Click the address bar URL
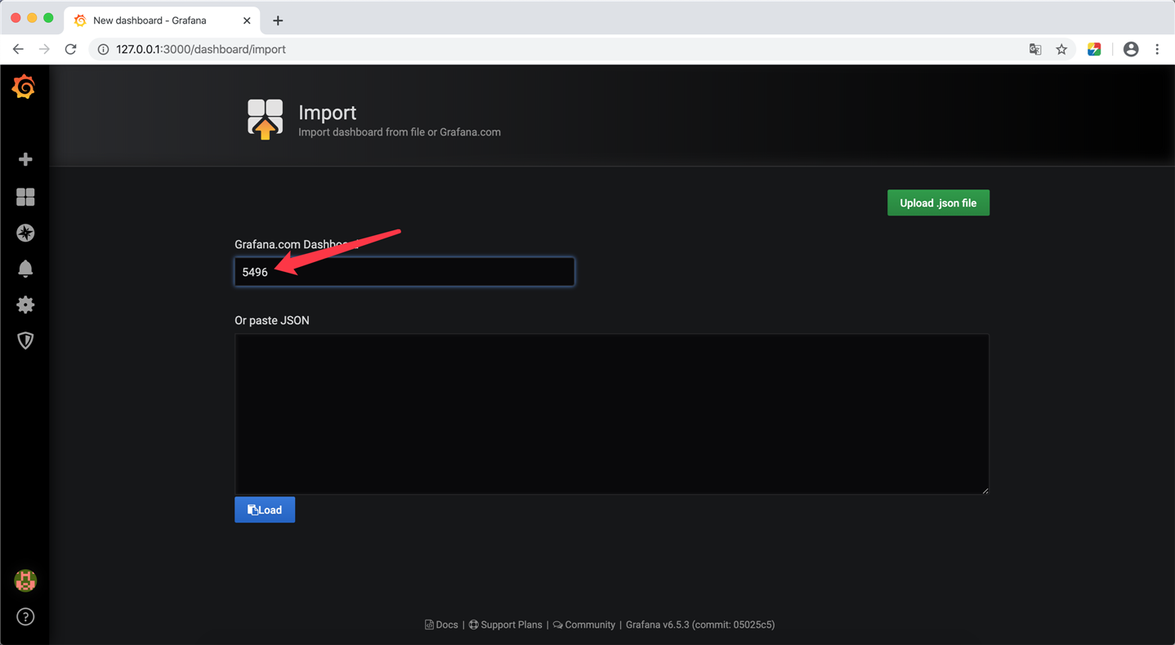Screen dimensions: 1175x645 201,49
